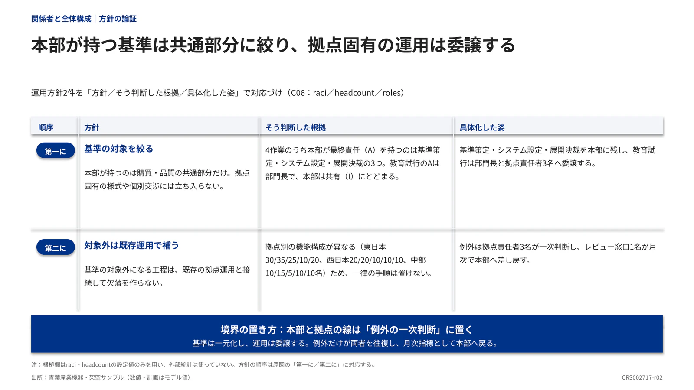Click the cell starting 拠点別の機能構成が異なる
Viewport: 694px width, 390px height.
pyautogui.click(x=349, y=260)
